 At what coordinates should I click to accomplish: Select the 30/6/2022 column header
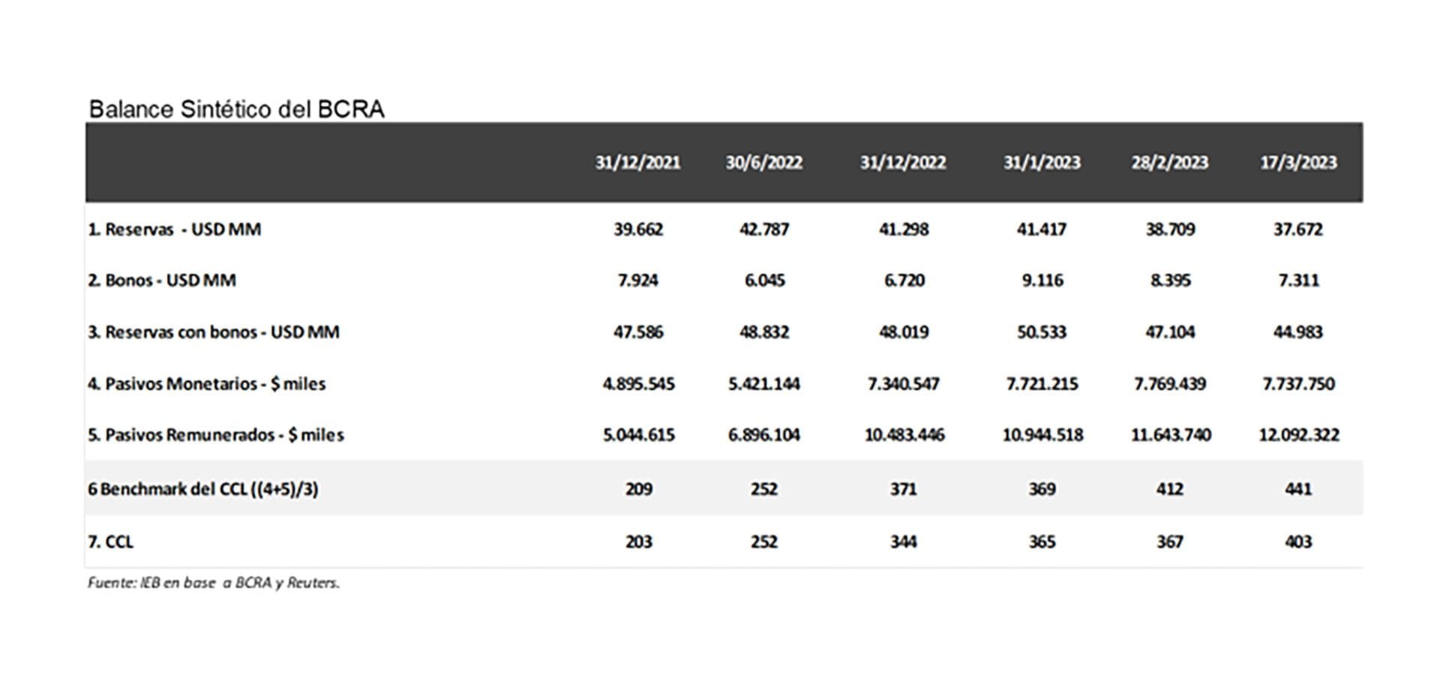click(763, 163)
